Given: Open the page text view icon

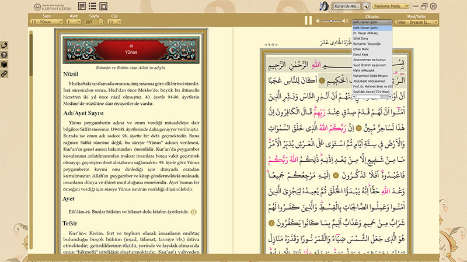Looking at the screenshot, I should (x=82, y=6).
